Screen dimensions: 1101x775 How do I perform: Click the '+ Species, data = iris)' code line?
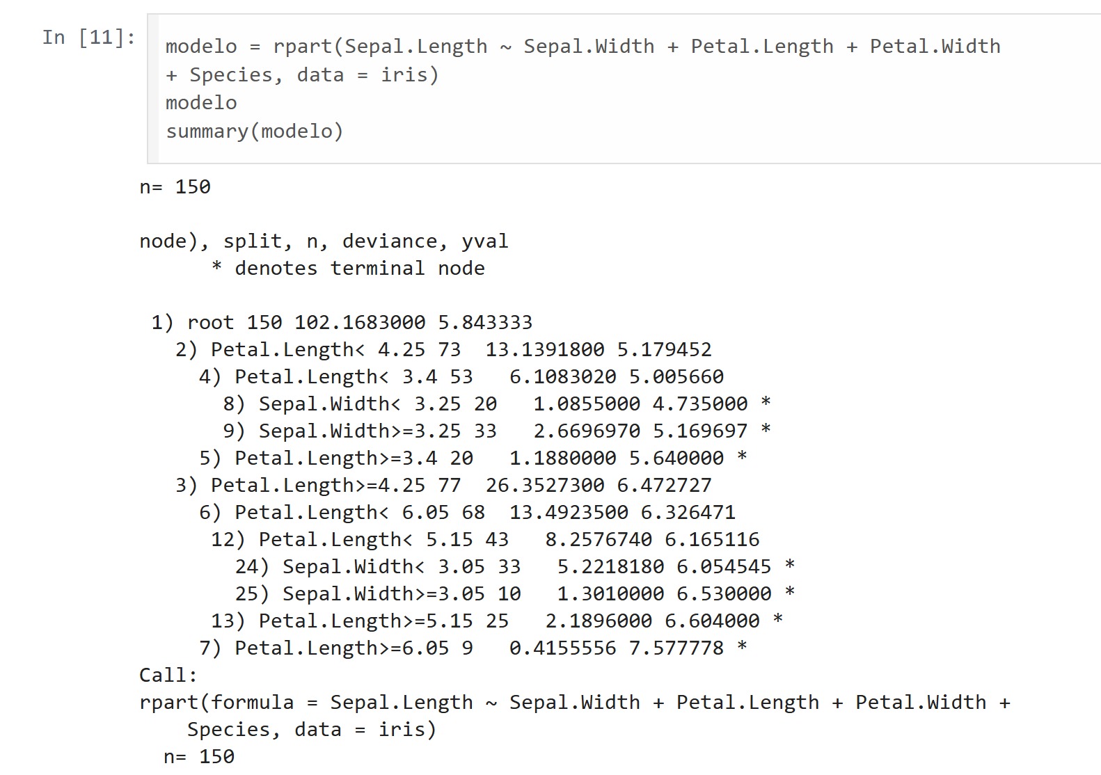[x=302, y=75]
